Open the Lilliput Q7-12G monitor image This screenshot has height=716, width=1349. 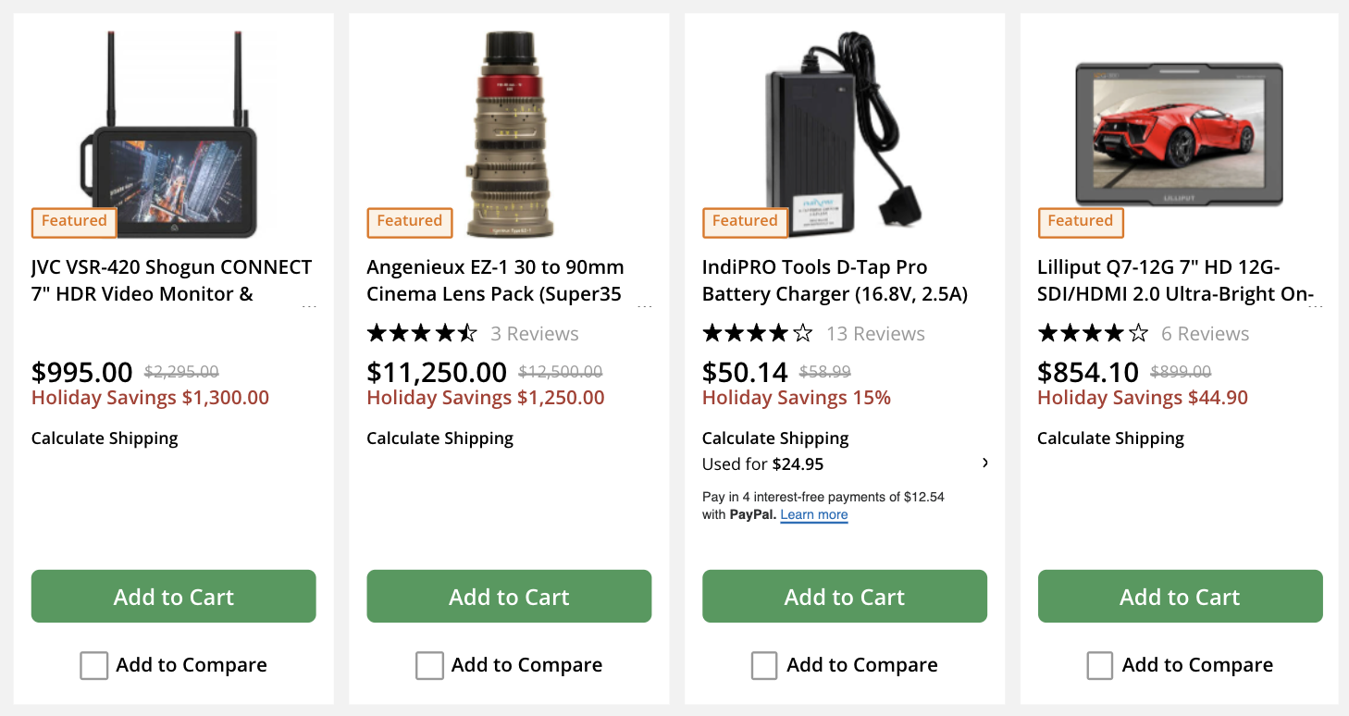coord(1179,134)
